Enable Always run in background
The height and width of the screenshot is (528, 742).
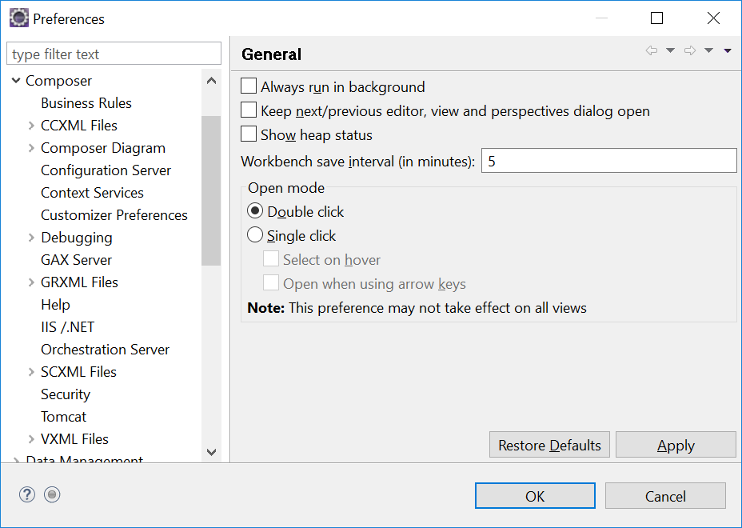click(249, 86)
